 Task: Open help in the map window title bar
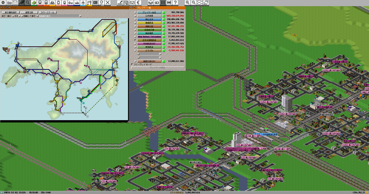pyautogui.click(x=6, y=8)
